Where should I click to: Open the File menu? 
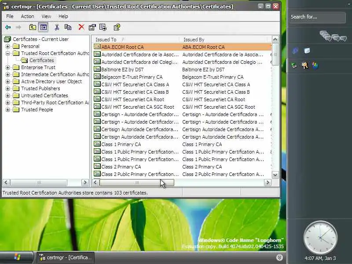click(10, 16)
